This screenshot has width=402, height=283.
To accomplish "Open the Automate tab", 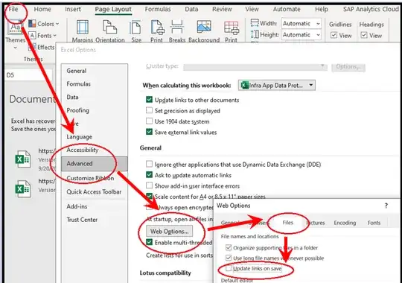I will click(x=287, y=9).
